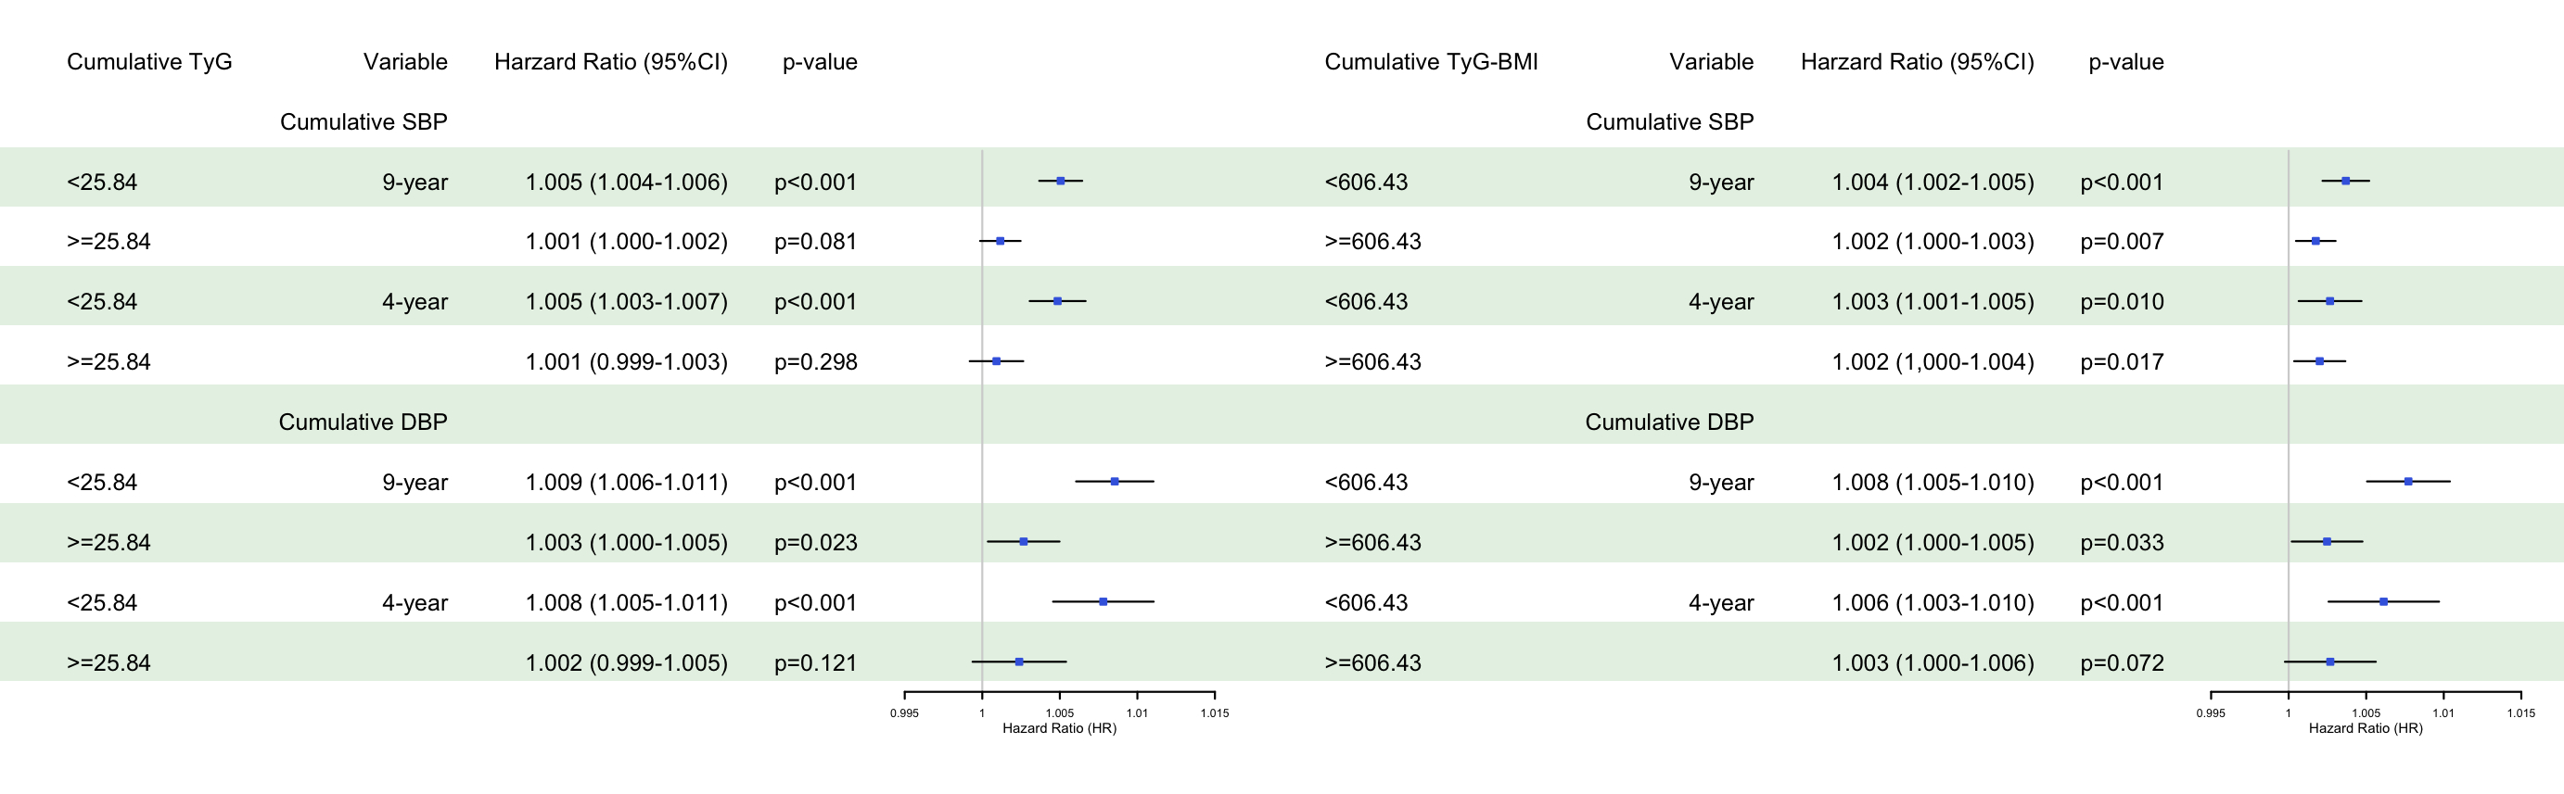Click the 1.006 (1.003-1.010) hazard ratio text
This screenshot has width=2564, height=794.
click(x=1932, y=603)
